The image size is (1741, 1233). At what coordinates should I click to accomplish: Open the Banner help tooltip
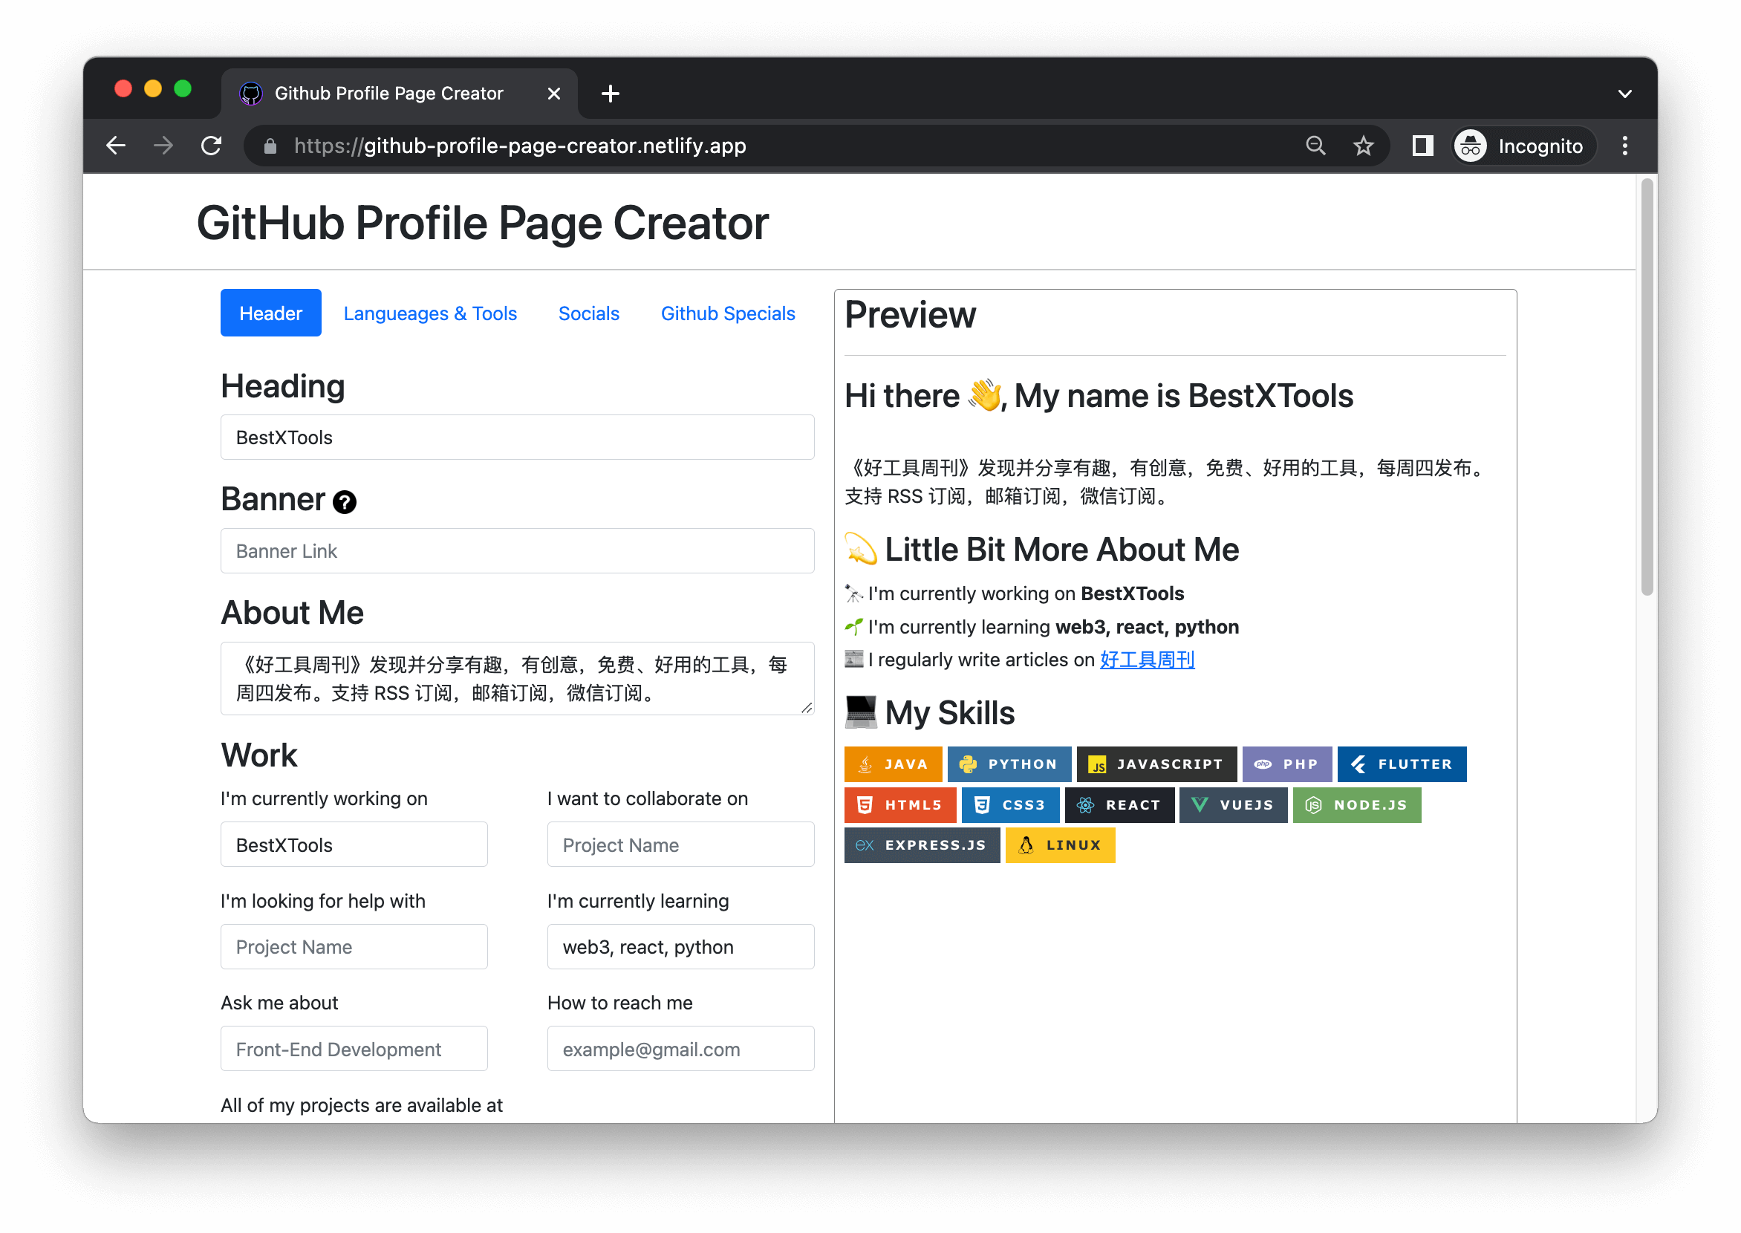[345, 502]
